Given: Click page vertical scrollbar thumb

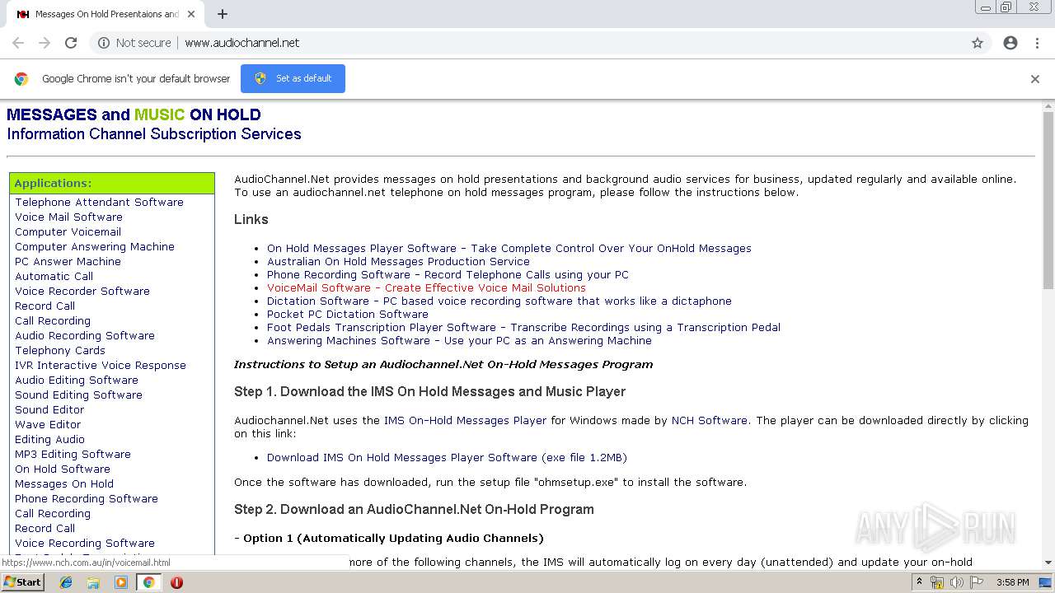Looking at the screenshot, I should coord(1048,200).
